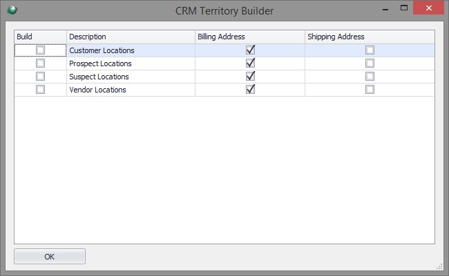This screenshot has height=276, width=449.
Task: Enable Shipping Address for Suspect Locations
Action: (x=370, y=77)
